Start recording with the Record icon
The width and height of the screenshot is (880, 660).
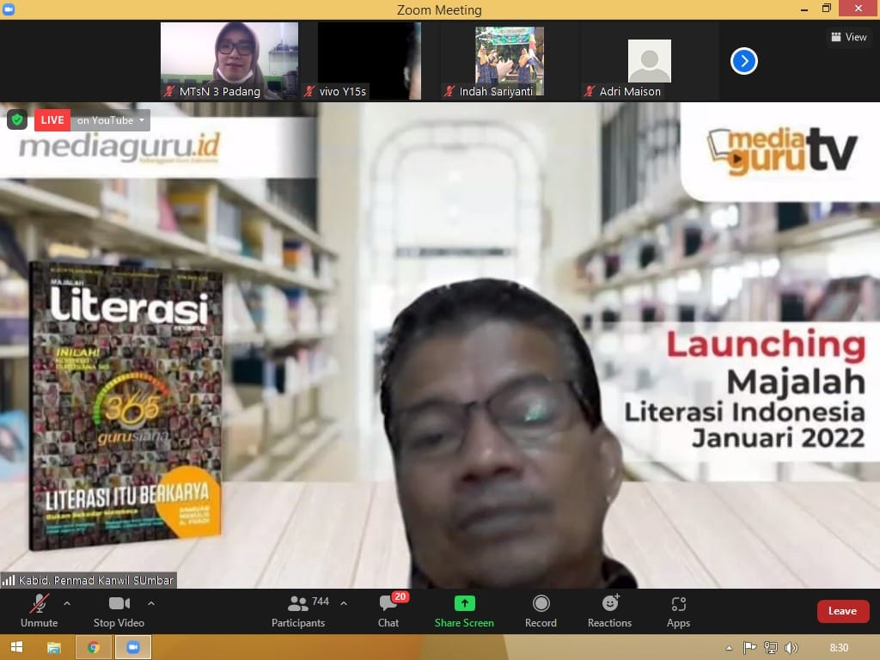pyautogui.click(x=541, y=604)
